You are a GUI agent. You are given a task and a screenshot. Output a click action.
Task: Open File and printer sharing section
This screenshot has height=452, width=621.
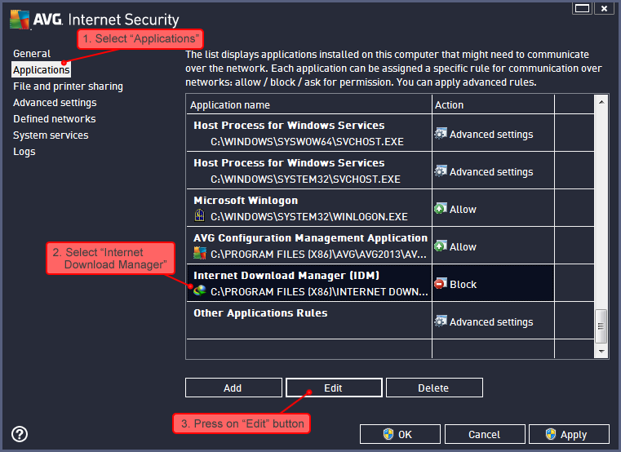[x=68, y=86]
